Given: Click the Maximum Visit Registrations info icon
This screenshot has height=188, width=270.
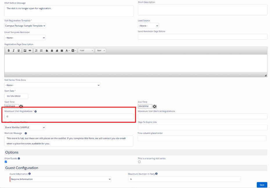Looking at the screenshot, I should click(35, 111).
